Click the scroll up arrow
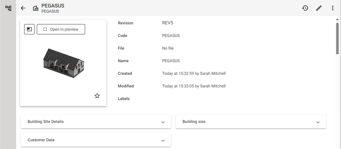The height and width of the screenshot is (149, 341). coord(338,19)
